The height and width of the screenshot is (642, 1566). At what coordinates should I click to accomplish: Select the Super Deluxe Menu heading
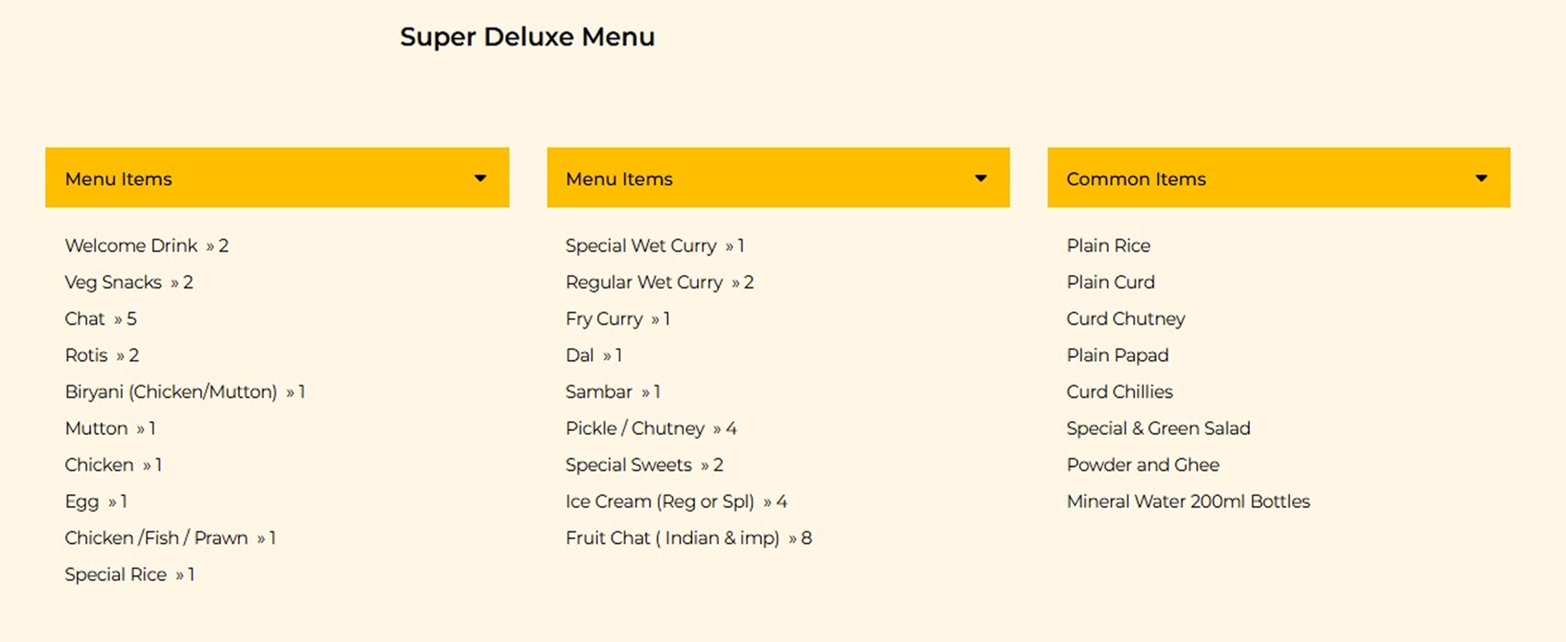point(527,37)
